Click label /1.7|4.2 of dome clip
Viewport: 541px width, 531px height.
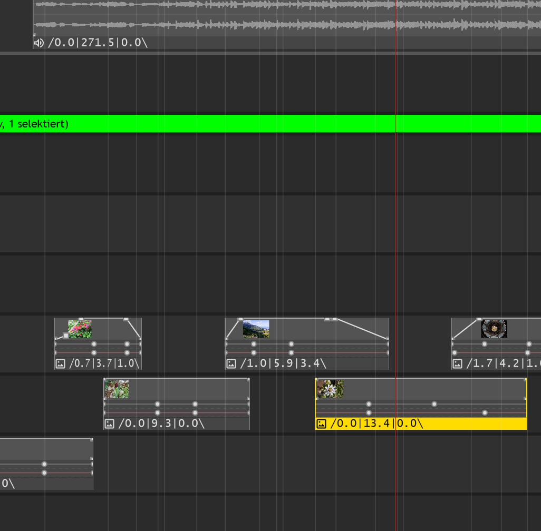pyautogui.click(x=504, y=364)
